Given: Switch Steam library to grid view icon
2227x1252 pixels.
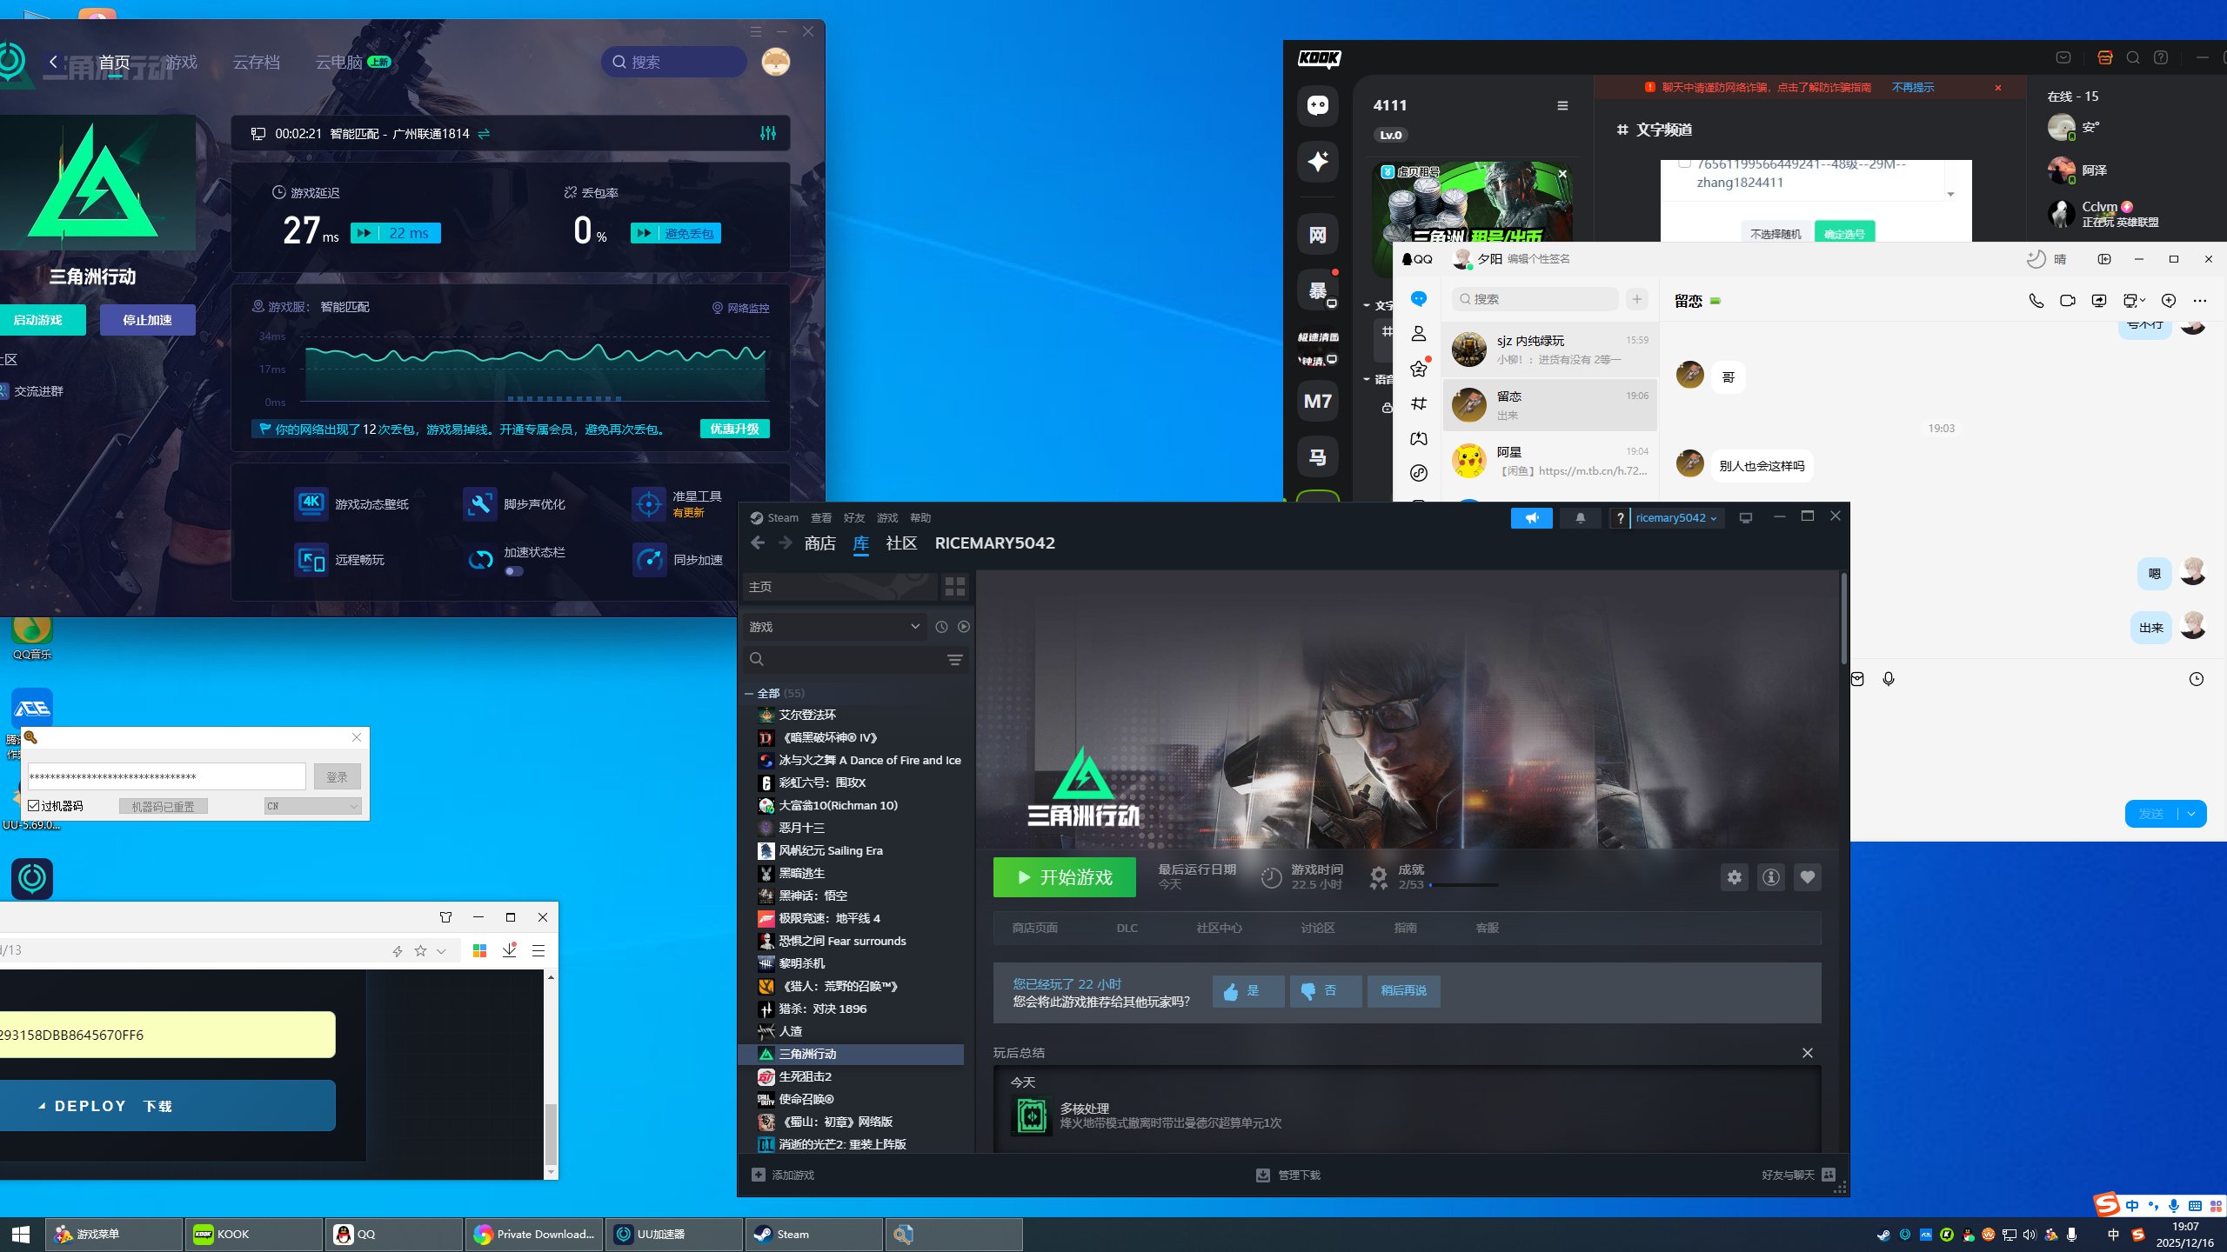Looking at the screenshot, I should pyautogui.click(x=954, y=587).
